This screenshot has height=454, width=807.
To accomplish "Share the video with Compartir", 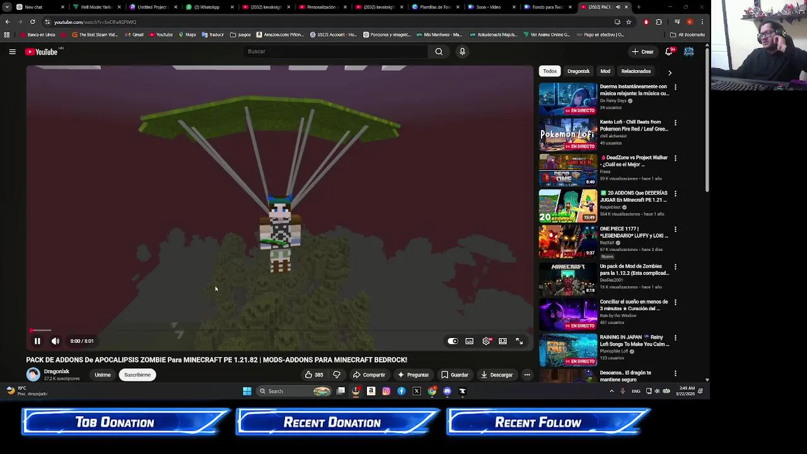I will [x=369, y=375].
